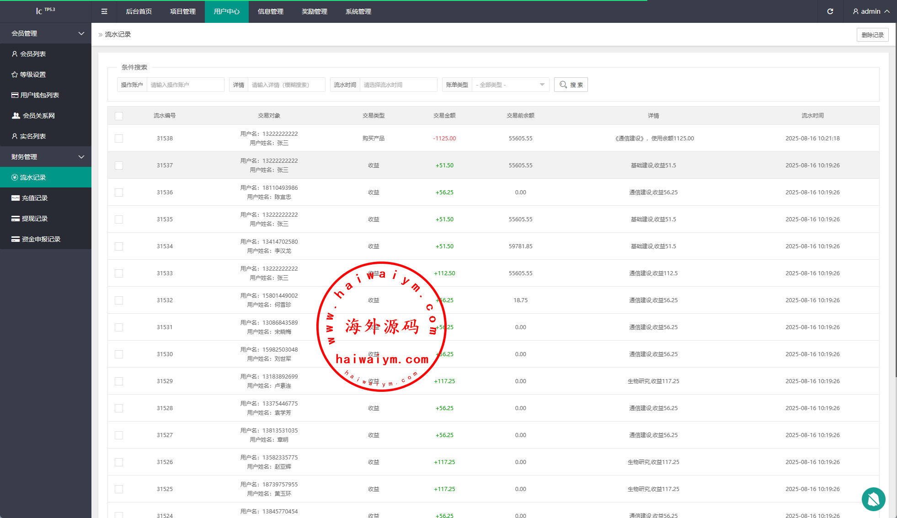Screen dimensions: 897x518
Task: Check the checkbox for record 31534
Action: (119, 246)
